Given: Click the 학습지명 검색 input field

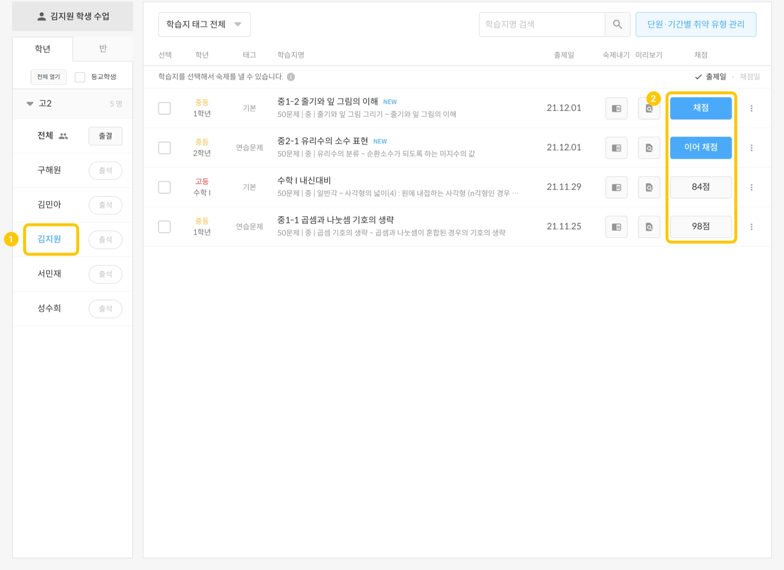Looking at the screenshot, I should pos(542,24).
